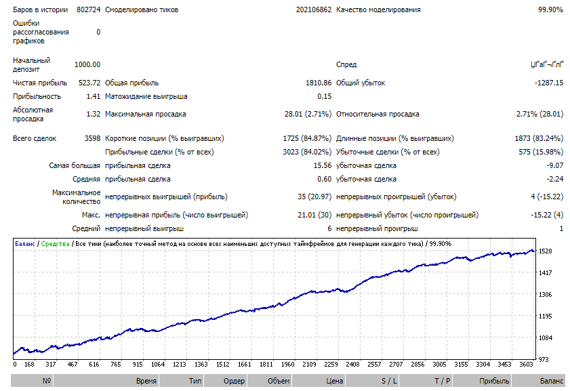Click the largest profit trade value 15.56
Screen dimensions: 570x391
pyautogui.click(x=323, y=166)
